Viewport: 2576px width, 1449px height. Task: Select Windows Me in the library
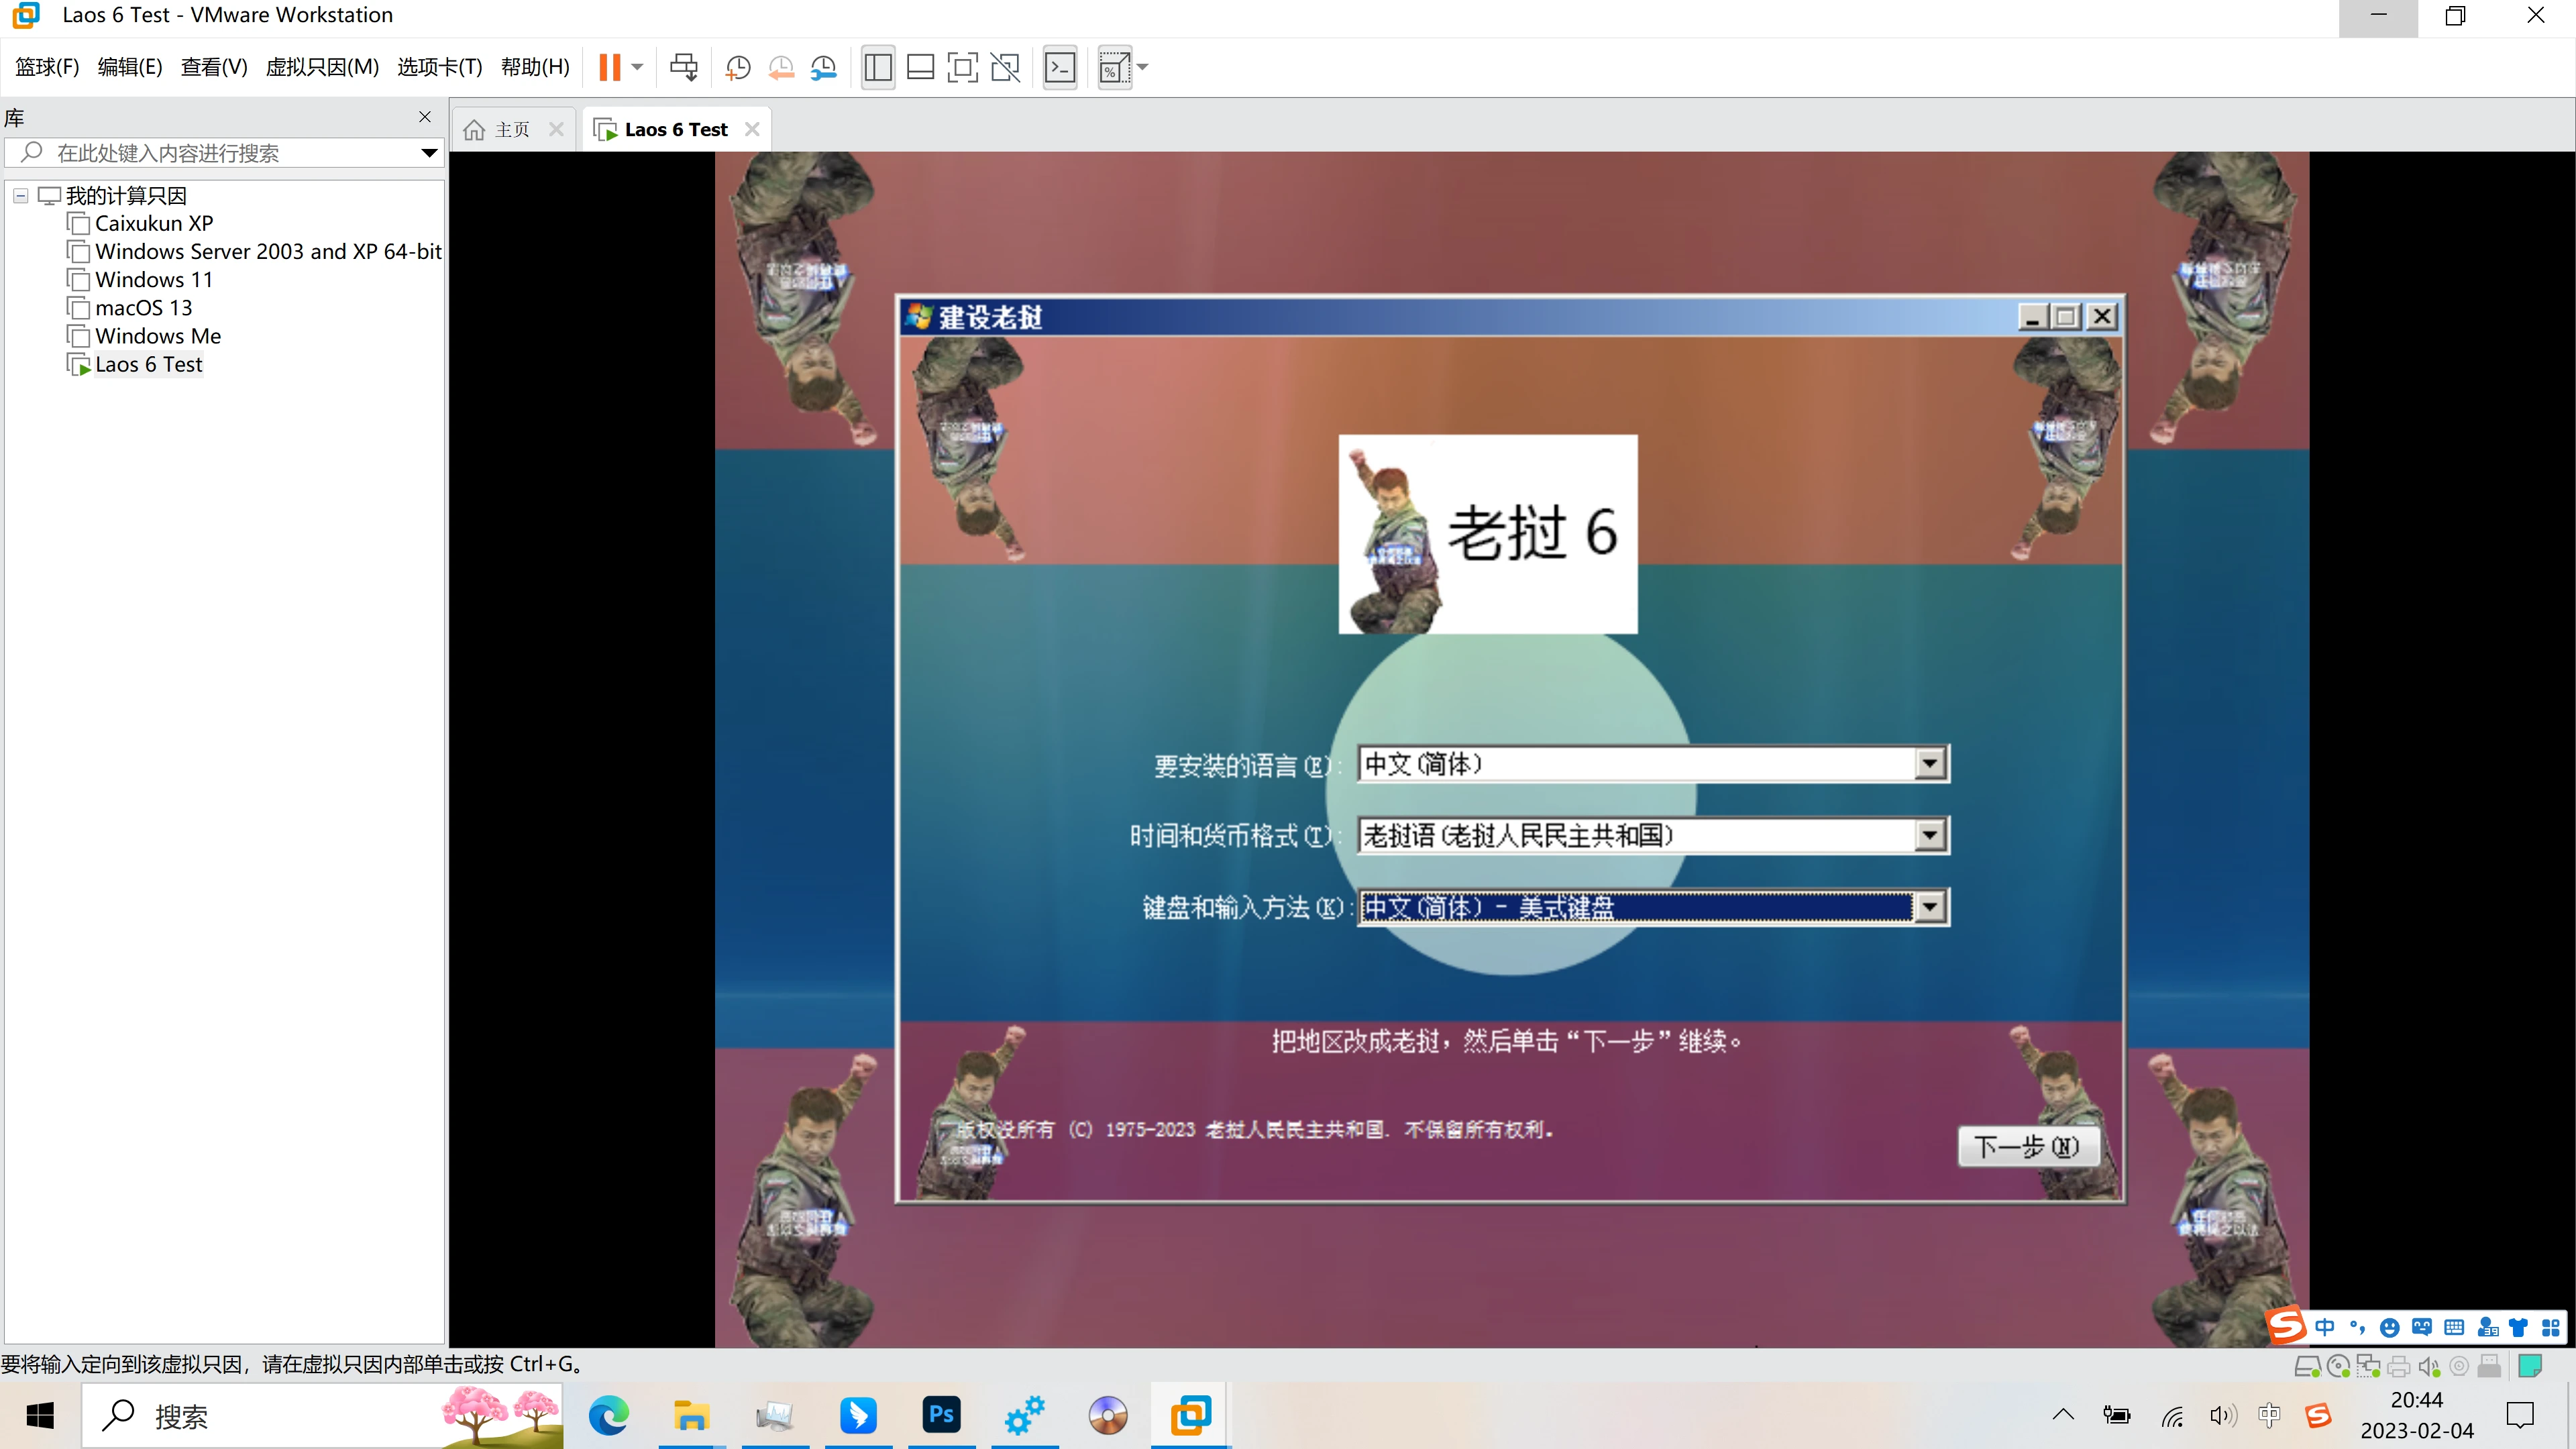click(x=158, y=336)
